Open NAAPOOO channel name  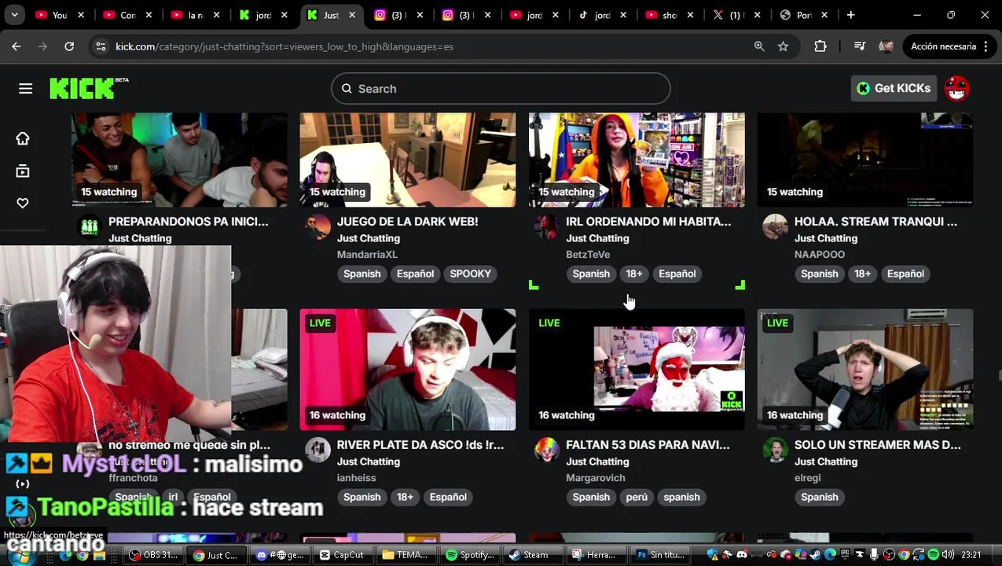click(x=820, y=255)
